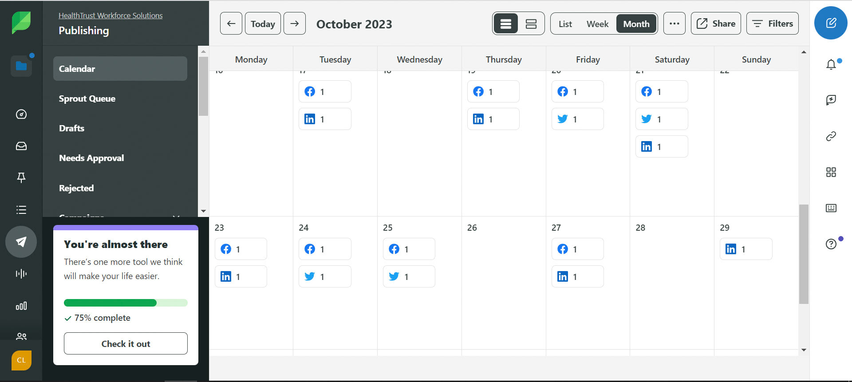Image resolution: width=852 pixels, height=382 pixels.
Task: Open the Filters dropdown
Action: click(773, 24)
